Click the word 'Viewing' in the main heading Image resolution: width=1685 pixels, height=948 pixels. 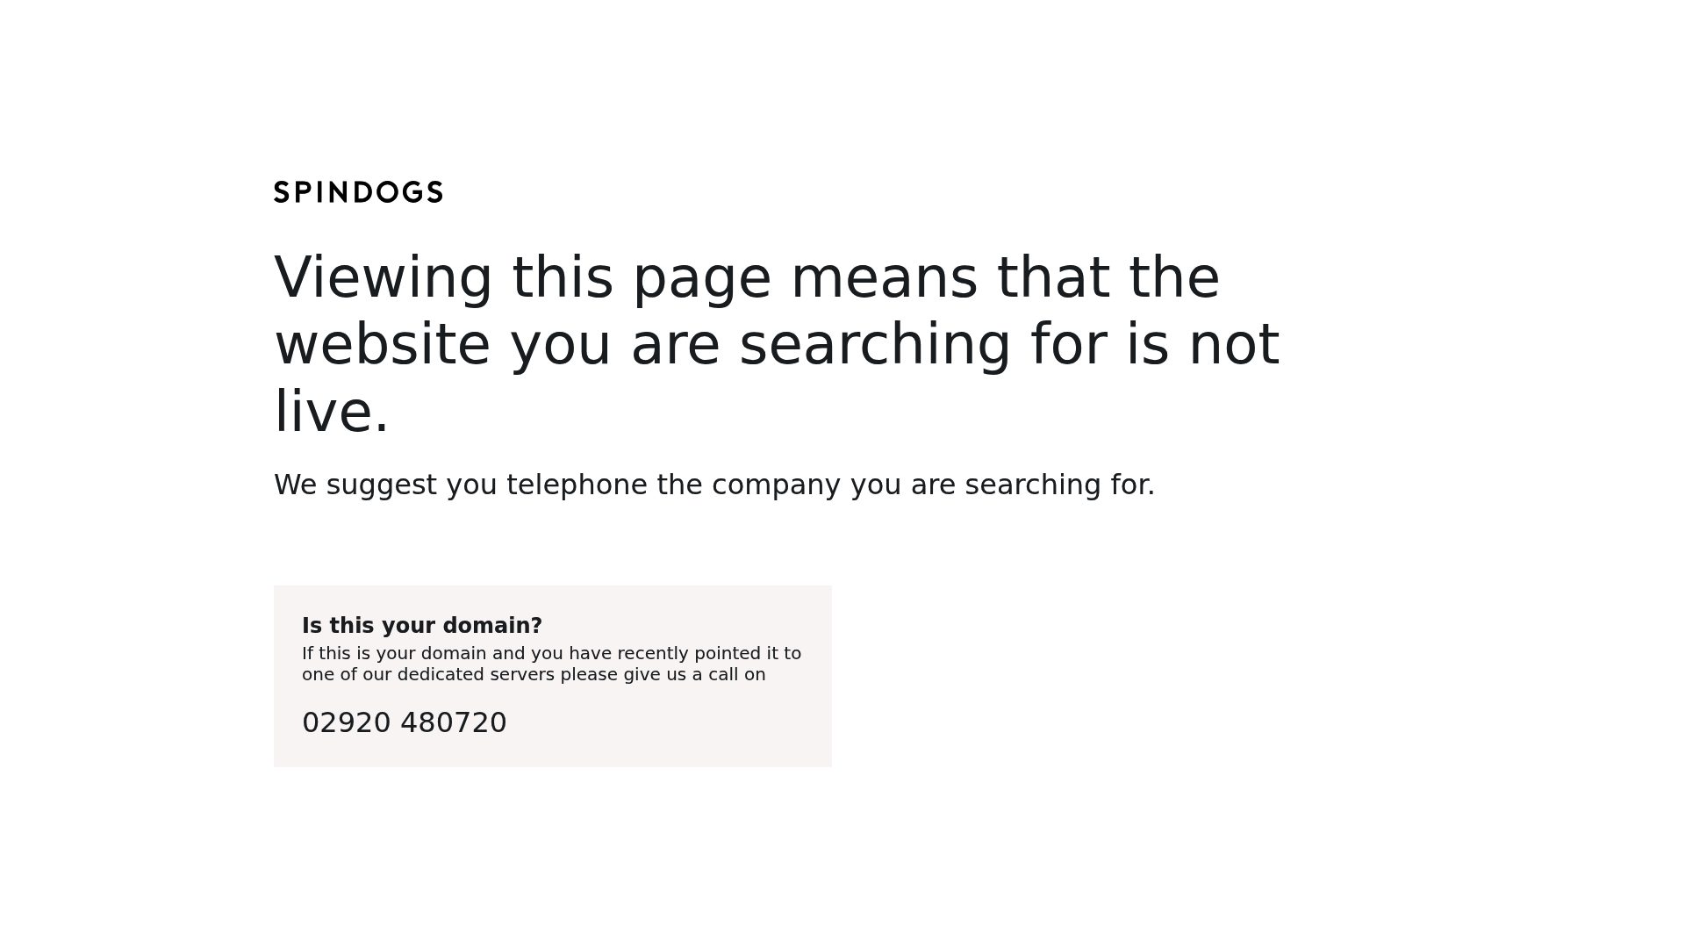click(x=384, y=279)
